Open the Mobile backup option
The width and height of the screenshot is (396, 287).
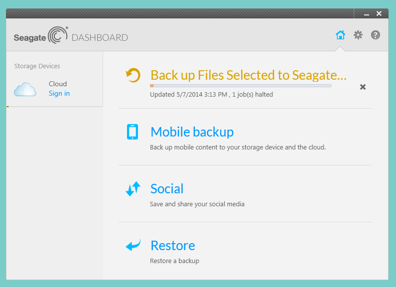coord(192,132)
